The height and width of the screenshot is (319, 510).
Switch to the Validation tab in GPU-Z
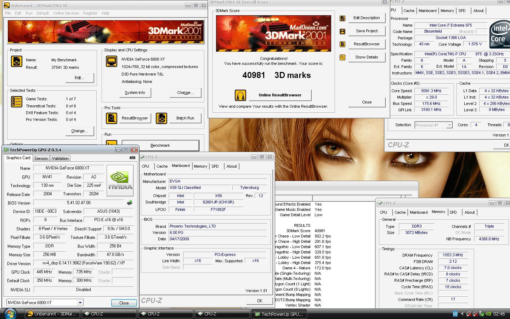[60, 158]
